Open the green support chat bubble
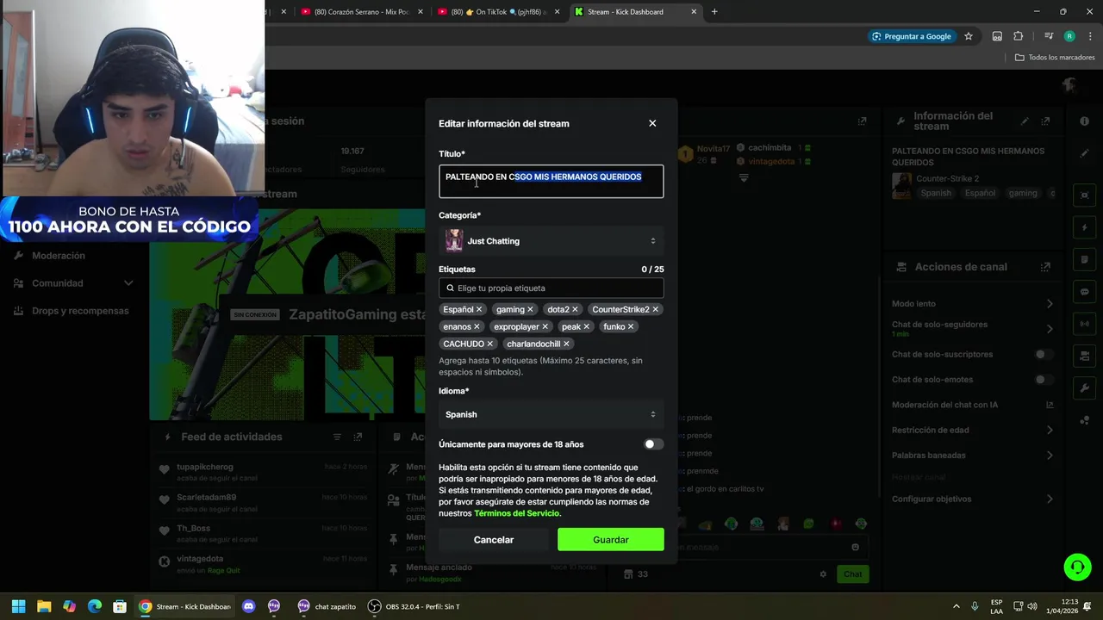This screenshot has height=620, width=1103. point(1077,567)
